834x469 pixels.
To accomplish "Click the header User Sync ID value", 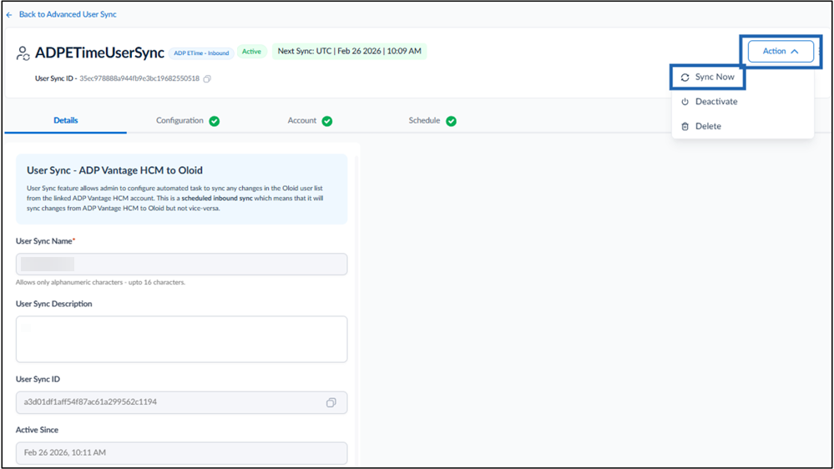I will (139, 78).
